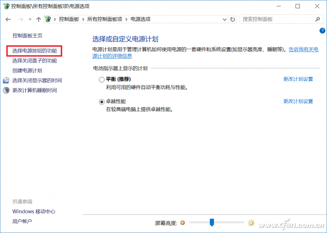
Task: Open 创建电源计划 link
Action: tap(27, 71)
